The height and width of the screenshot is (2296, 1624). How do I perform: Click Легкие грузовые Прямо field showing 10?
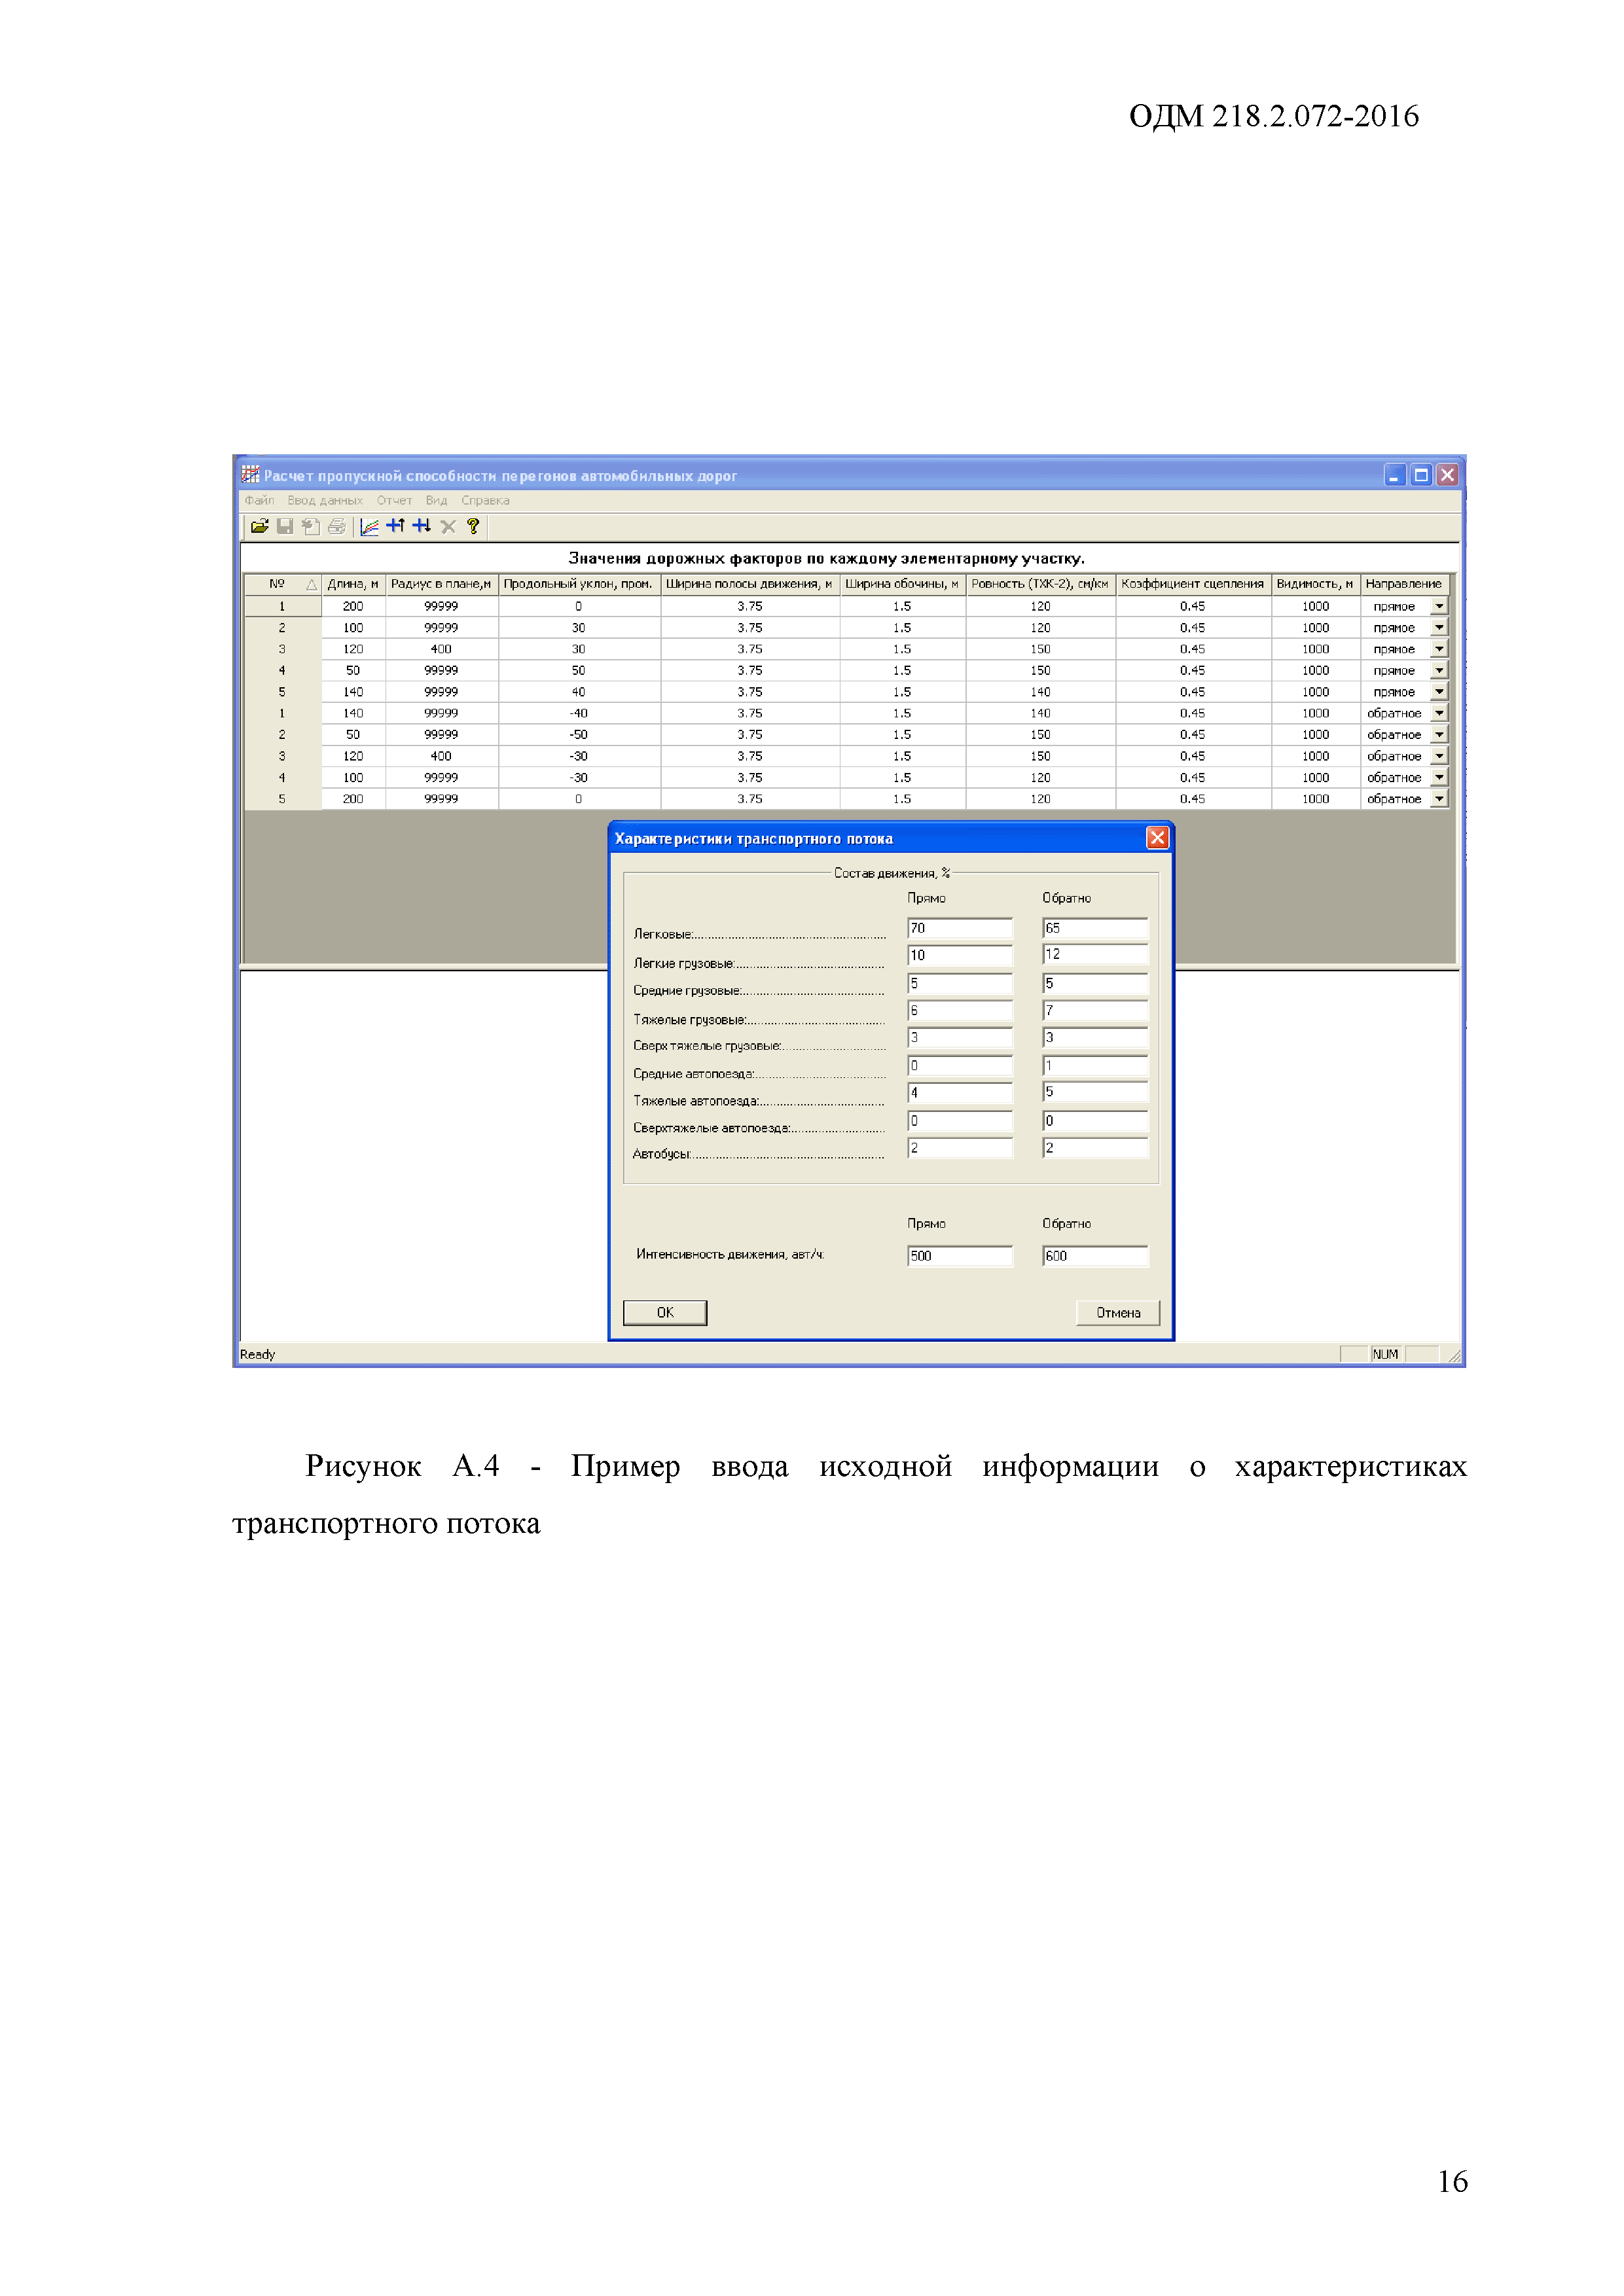[960, 955]
